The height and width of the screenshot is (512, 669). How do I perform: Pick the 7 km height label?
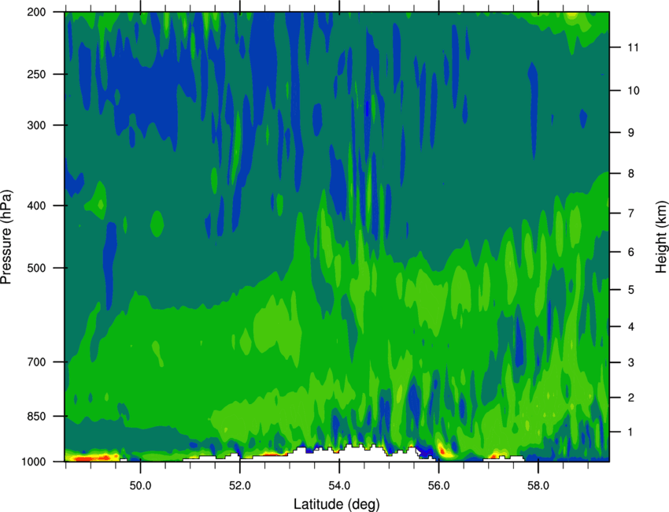[631, 213]
